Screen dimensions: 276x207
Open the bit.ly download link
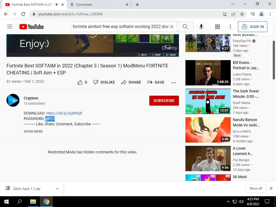click(64, 113)
